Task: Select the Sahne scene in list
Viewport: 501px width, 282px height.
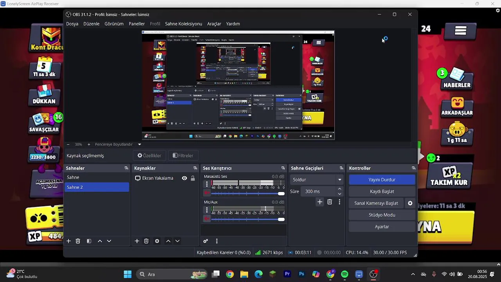Action: click(97, 177)
